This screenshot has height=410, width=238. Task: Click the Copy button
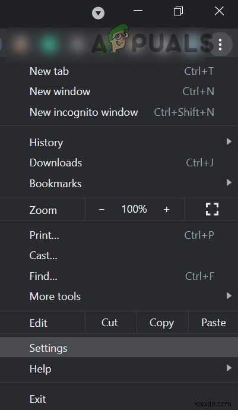pyautogui.click(x=161, y=323)
